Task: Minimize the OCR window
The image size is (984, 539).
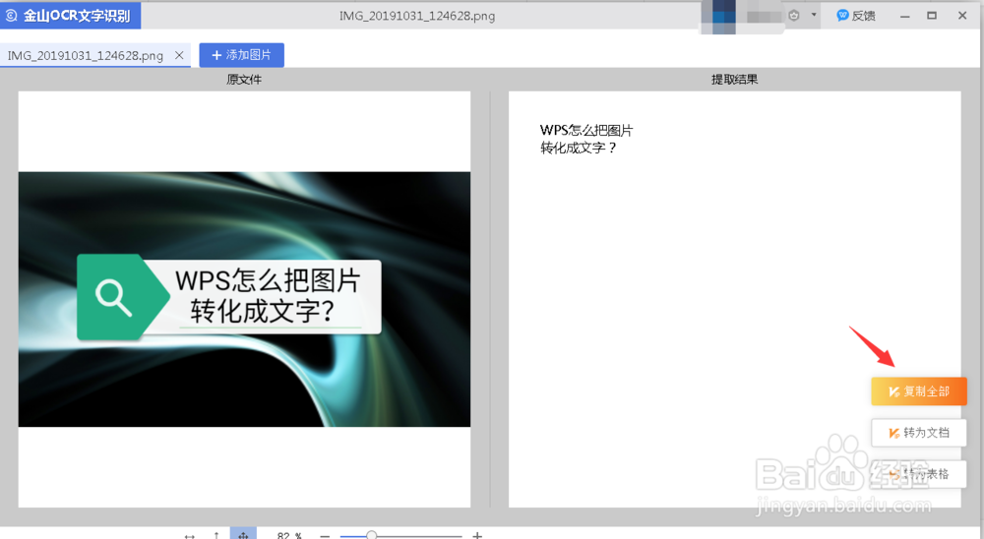Action: (x=905, y=17)
